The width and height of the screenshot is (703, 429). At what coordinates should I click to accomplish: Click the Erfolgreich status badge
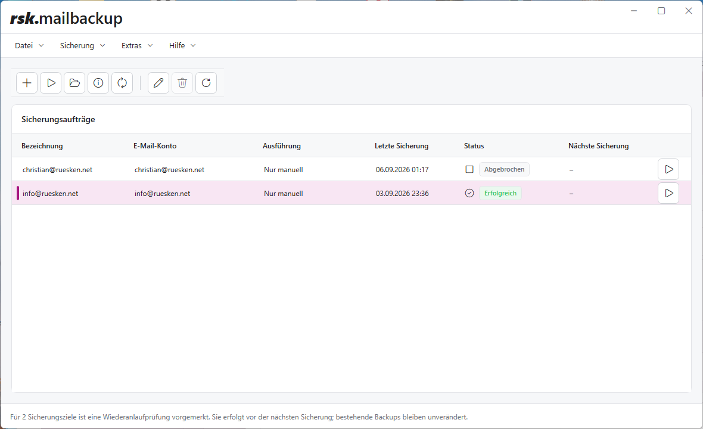(500, 193)
